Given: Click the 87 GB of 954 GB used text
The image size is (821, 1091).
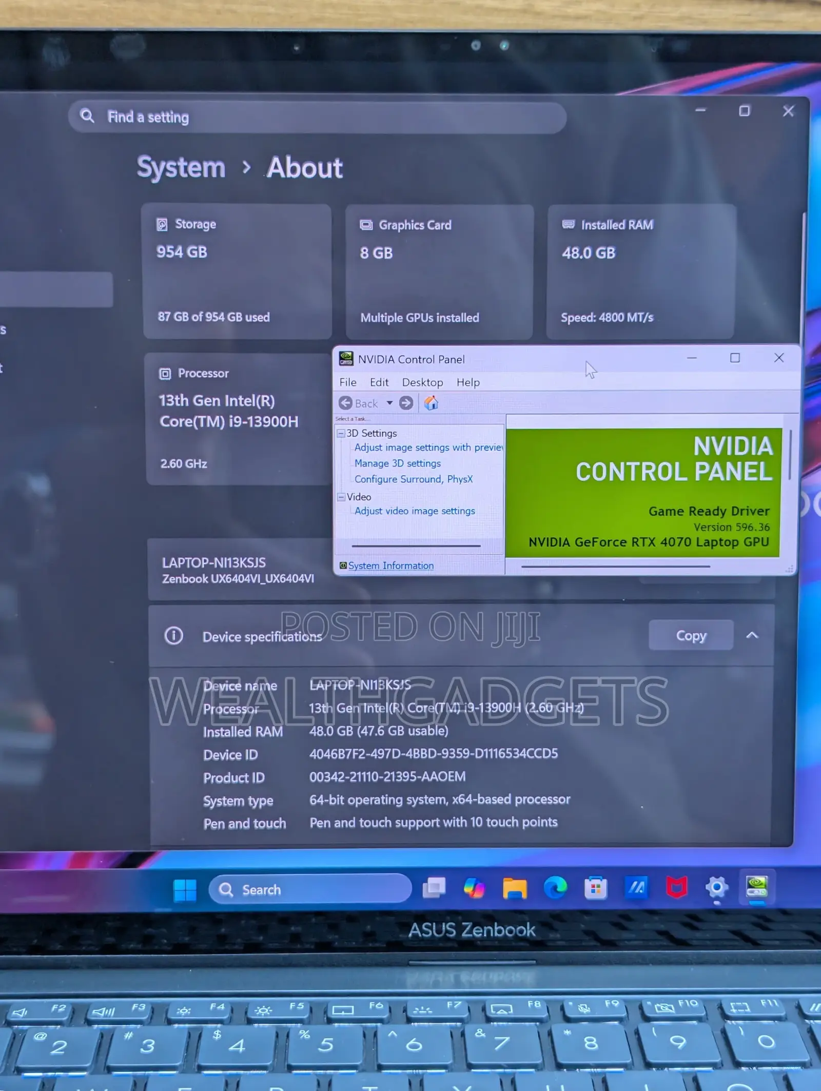Looking at the screenshot, I should [213, 317].
